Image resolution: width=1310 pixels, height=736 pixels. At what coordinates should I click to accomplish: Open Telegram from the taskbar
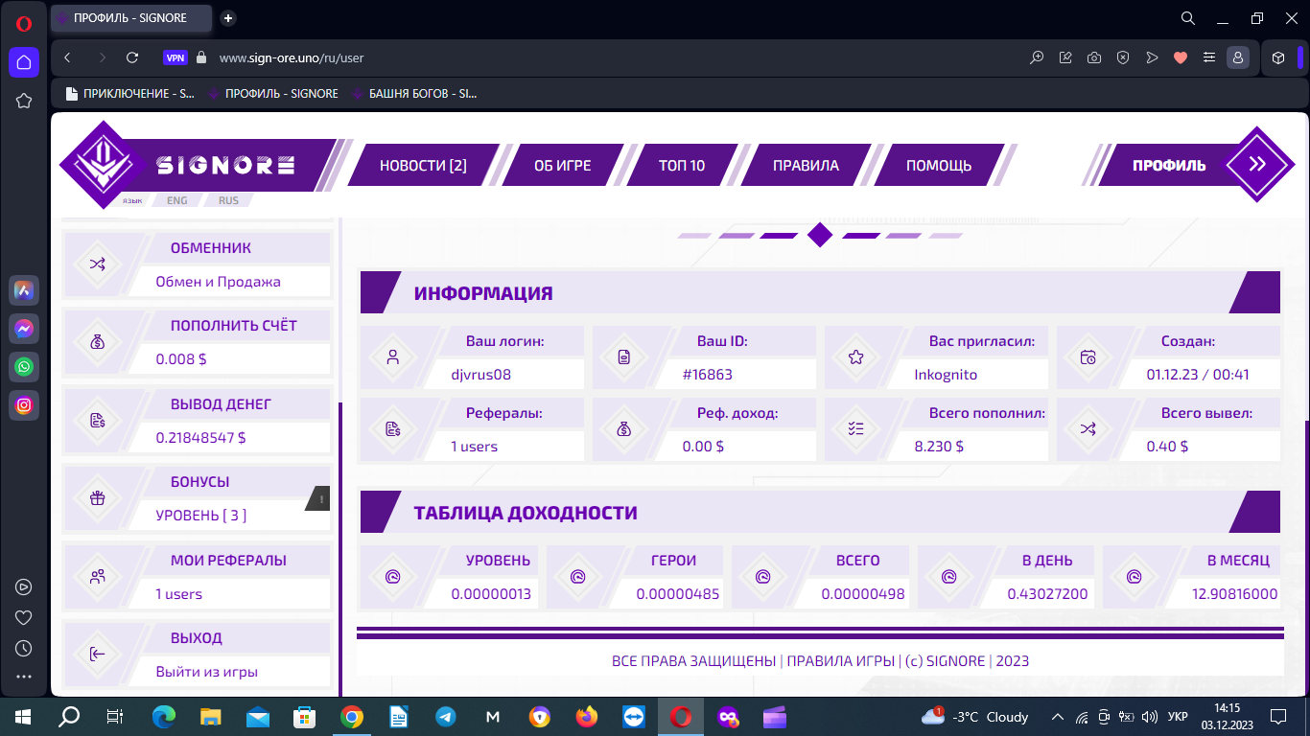[x=446, y=717]
